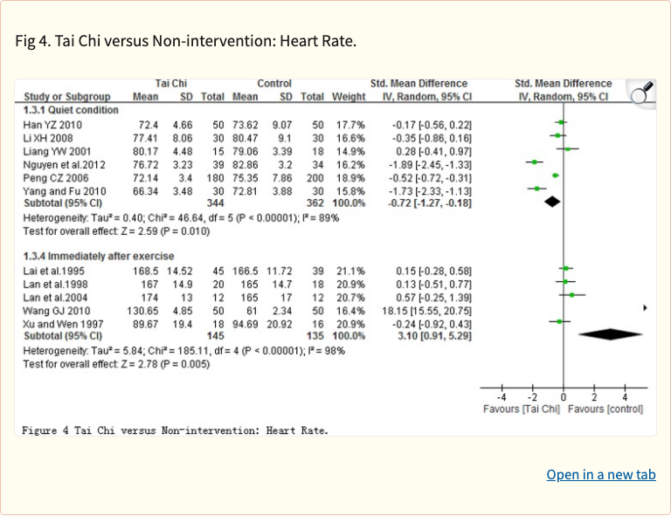Click the green marker for Peng CZ 2006
This screenshot has height=516, width=671.
click(556, 175)
